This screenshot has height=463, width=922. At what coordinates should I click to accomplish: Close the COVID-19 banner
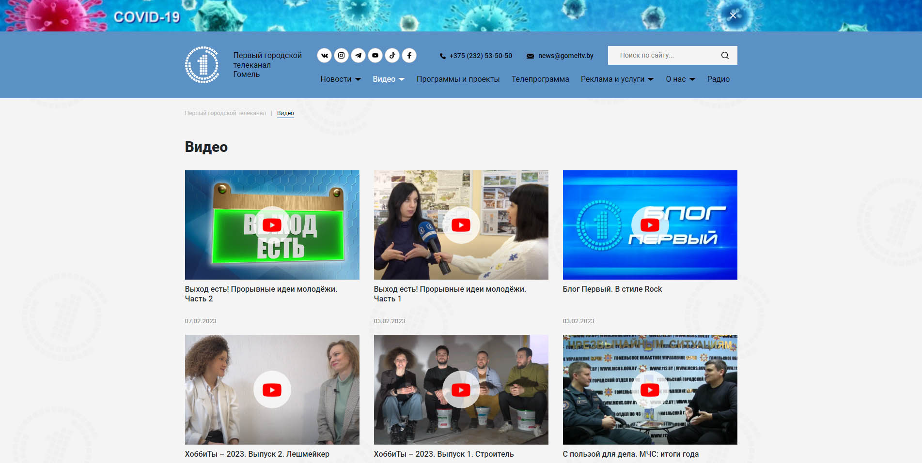click(x=733, y=15)
